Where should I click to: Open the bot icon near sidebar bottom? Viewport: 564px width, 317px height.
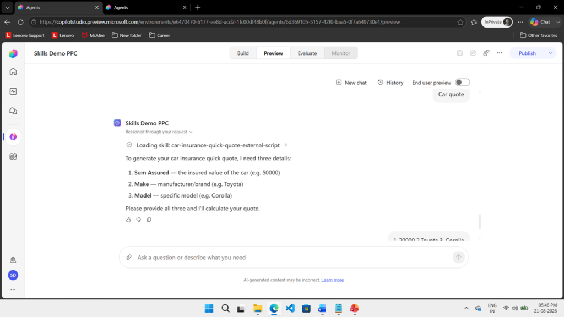point(13,260)
